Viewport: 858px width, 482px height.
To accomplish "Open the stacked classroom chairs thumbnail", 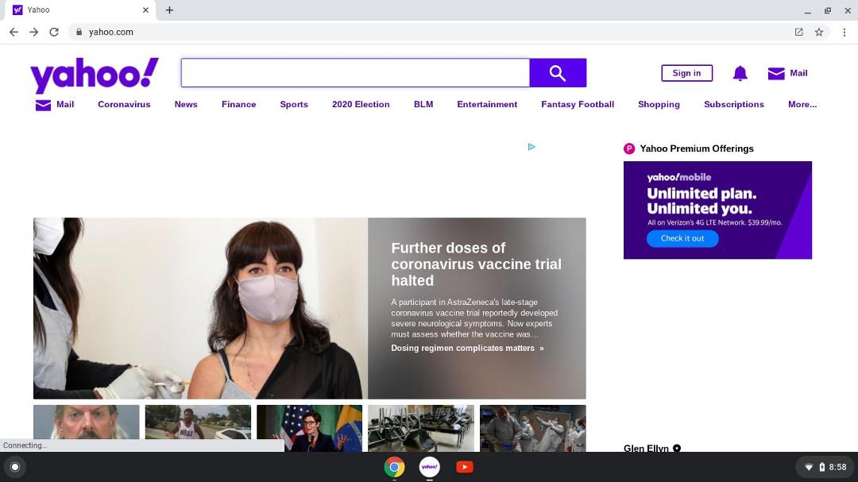I will pos(421,428).
